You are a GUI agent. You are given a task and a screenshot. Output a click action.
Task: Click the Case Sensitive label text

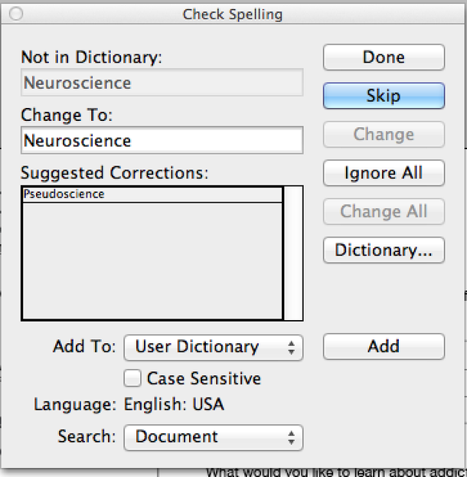coord(204,378)
